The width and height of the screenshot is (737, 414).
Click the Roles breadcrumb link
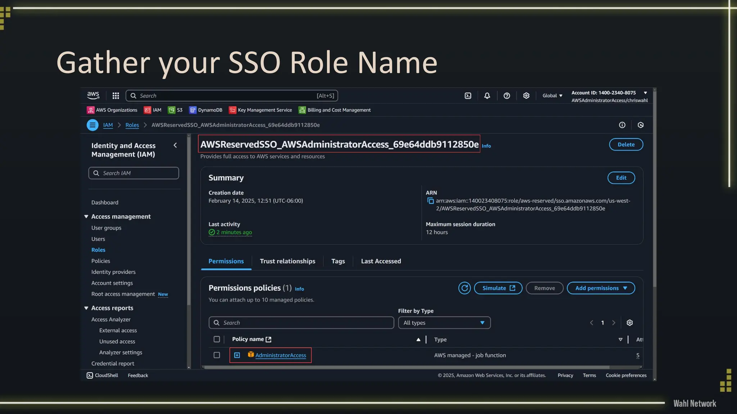tap(132, 125)
